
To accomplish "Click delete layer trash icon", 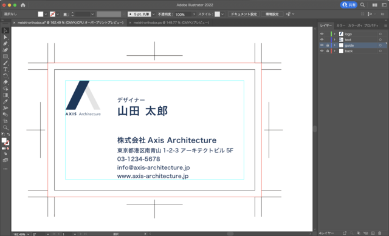I will pos(379,233).
